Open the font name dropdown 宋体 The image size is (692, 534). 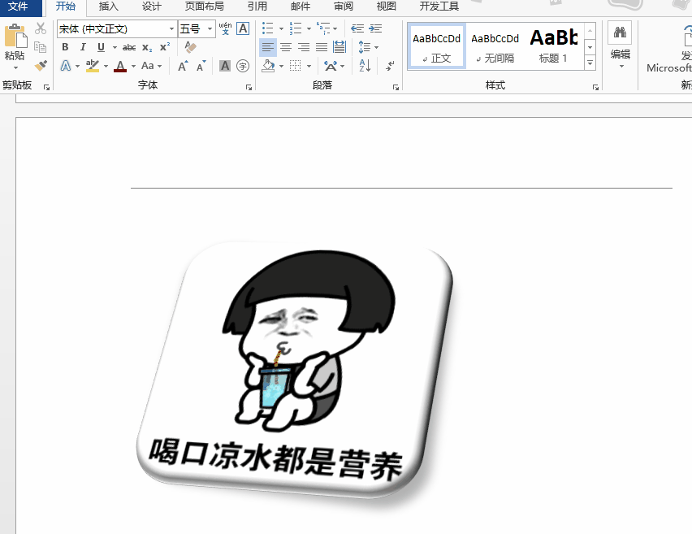coord(117,28)
